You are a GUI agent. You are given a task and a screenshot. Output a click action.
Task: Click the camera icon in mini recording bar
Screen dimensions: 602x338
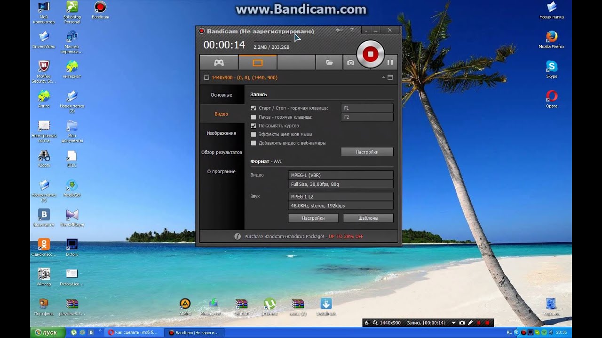pyautogui.click(x=462, y=323)
